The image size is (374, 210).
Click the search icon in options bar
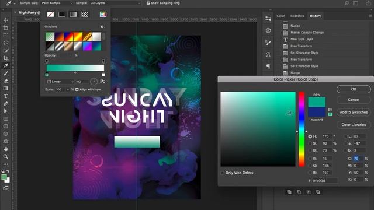(x=347, y=3)
